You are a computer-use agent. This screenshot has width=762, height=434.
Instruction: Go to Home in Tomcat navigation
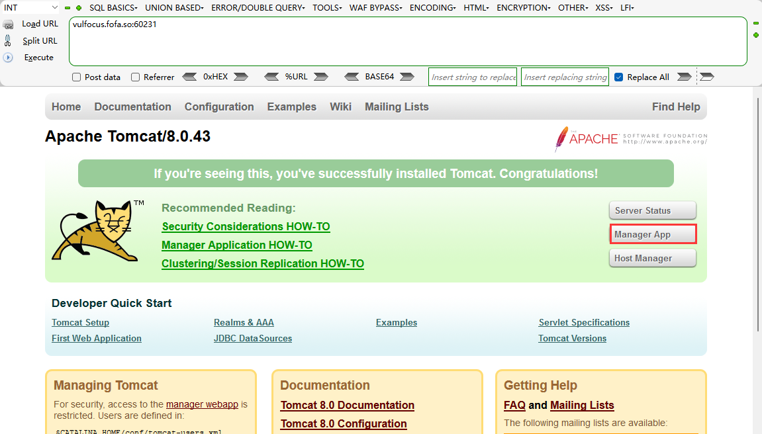click(66, 107)
